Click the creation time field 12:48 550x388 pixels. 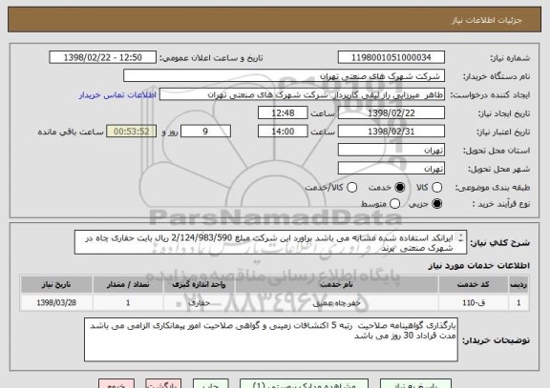283,113
